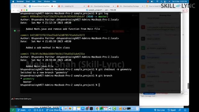Open App Store from the dock
This screenshot has height=112, width=199.
tap(83, 109)
